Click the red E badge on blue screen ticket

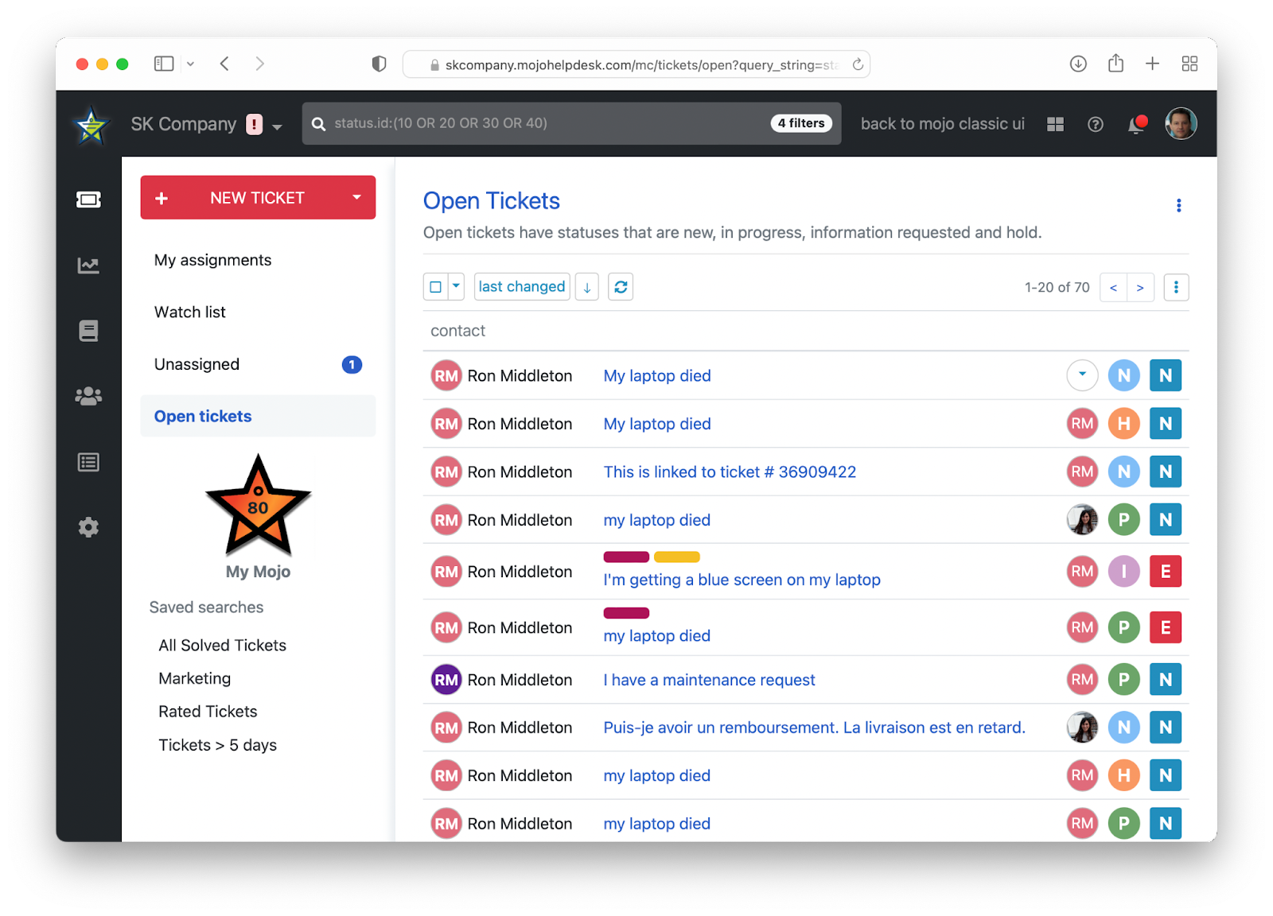pyautogui.click(x=1166, y=571)
